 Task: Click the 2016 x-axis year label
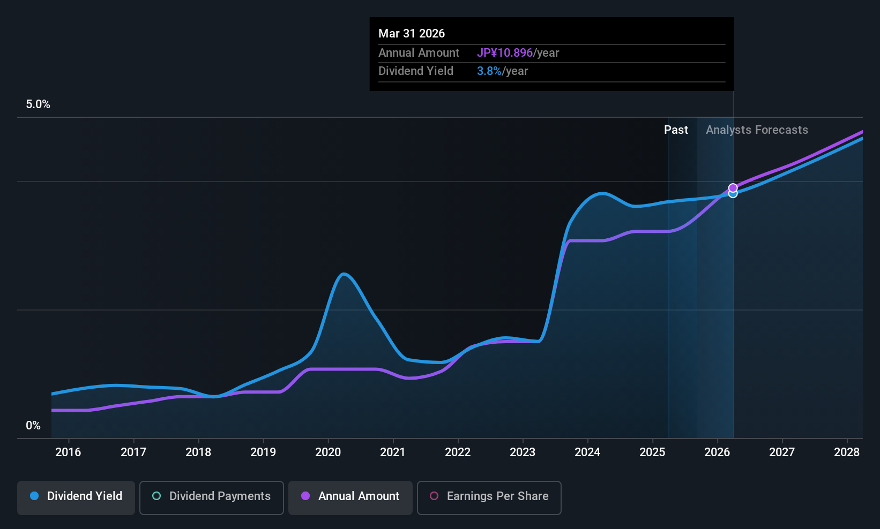pyautogui.click(x=68, y=452)
